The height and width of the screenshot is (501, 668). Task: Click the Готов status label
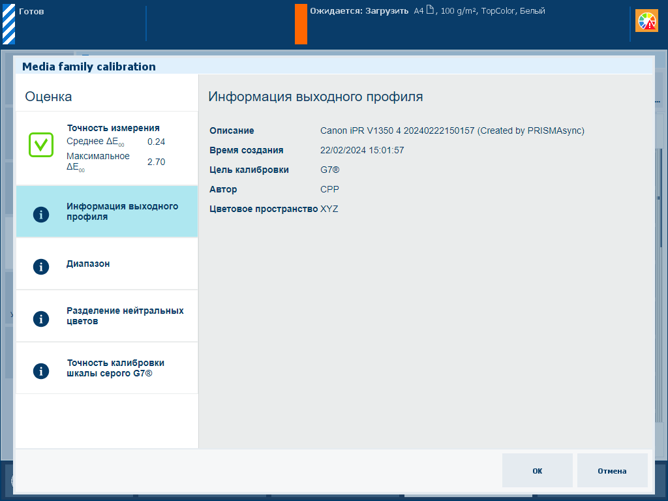(31, 12)
